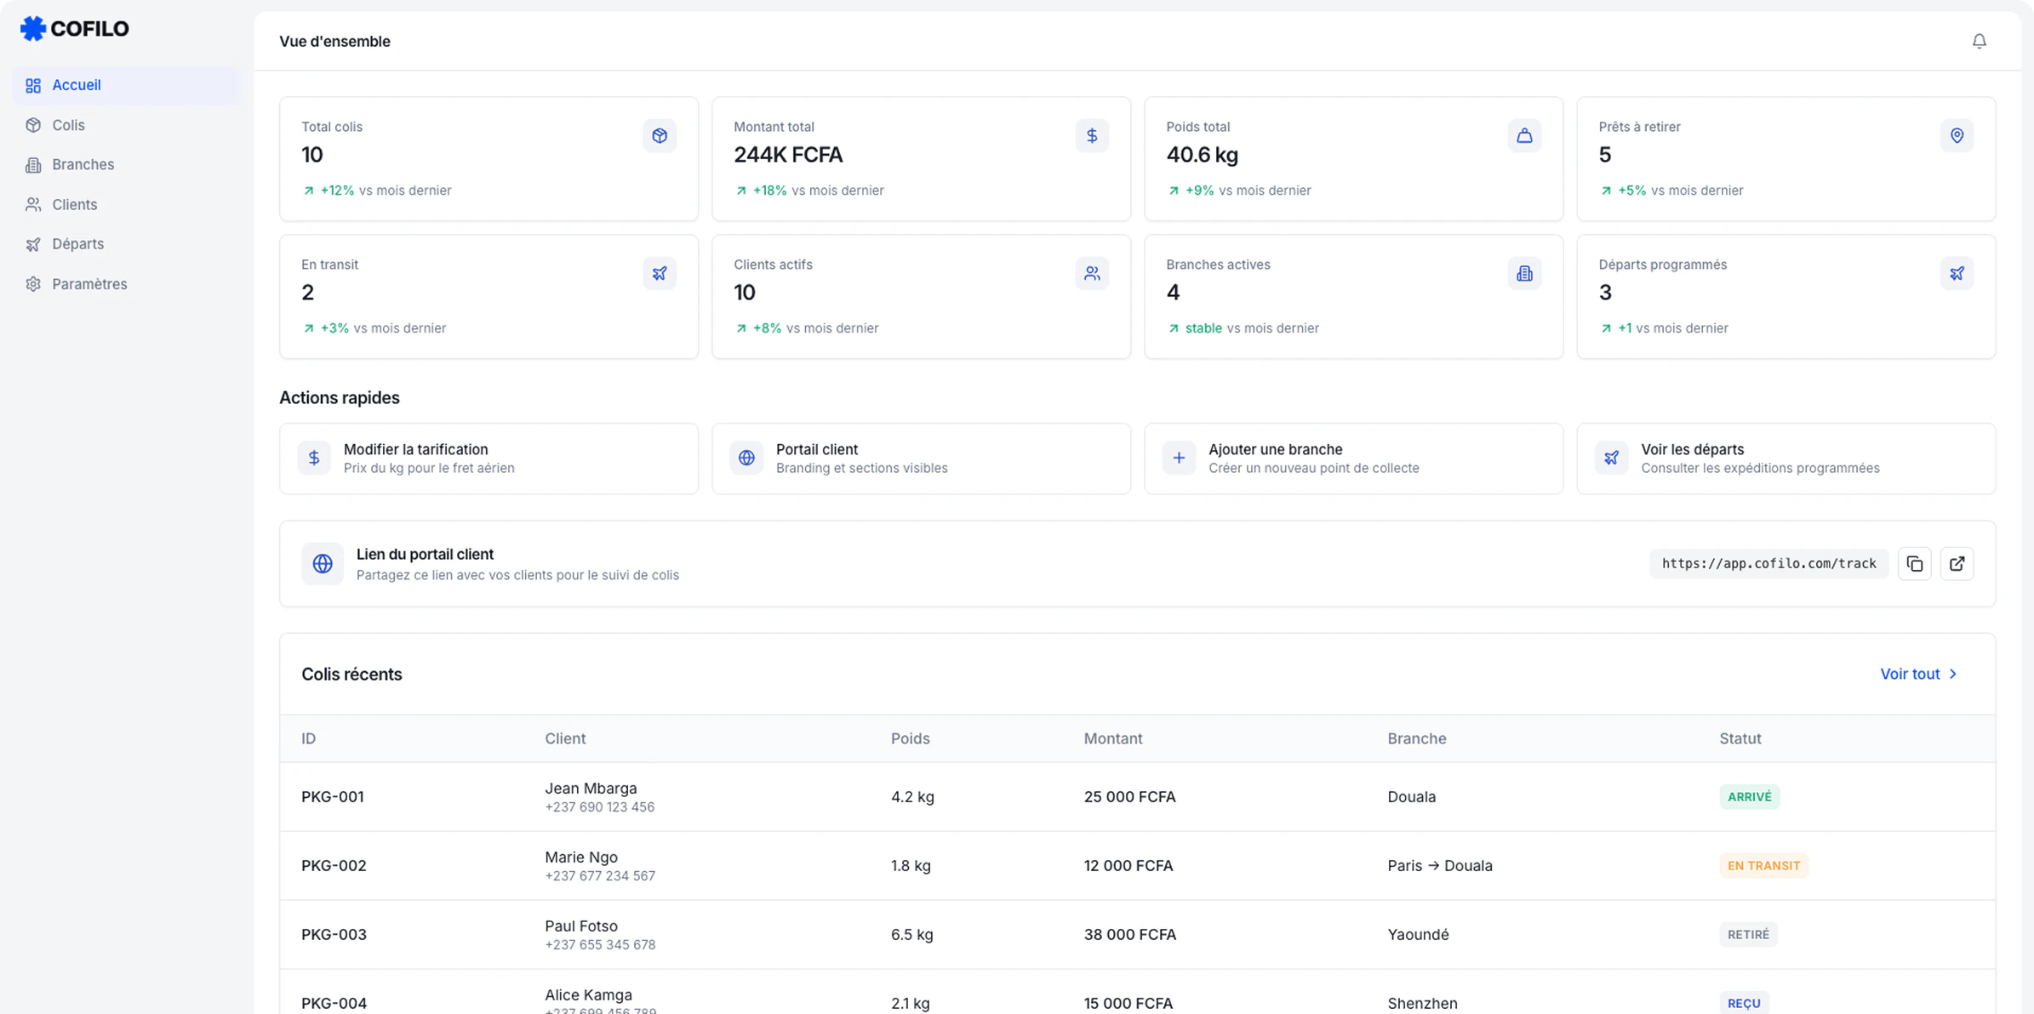The image size is (2034, 1014).
Task: Open the Colis menu item
Action: 68,125
